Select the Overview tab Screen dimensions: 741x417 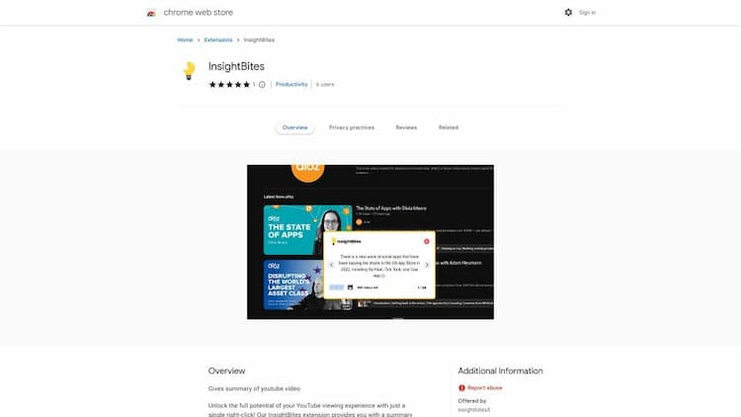coord(294,127)
